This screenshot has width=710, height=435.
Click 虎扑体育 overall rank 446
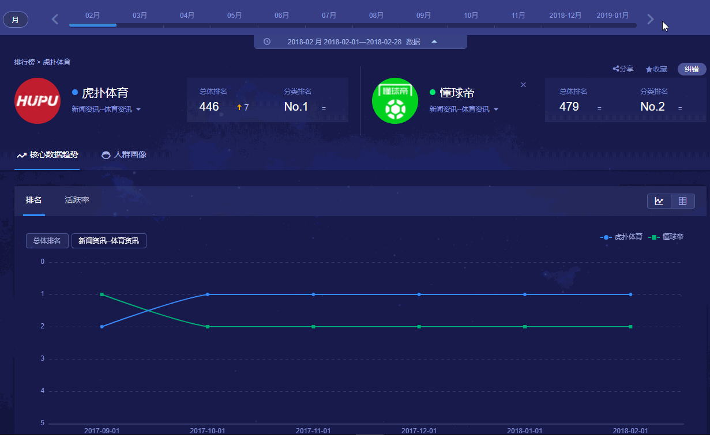209,107
